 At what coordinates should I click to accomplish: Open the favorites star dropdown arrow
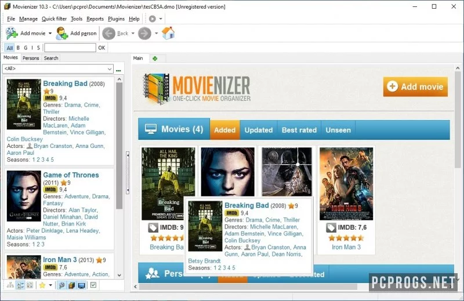(x=50, y=285)
